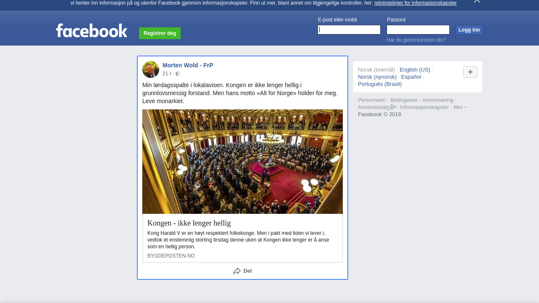This screenshot has width=539, height=303.
Task: Click the Registrer deg button
Action: pos(160,33)
